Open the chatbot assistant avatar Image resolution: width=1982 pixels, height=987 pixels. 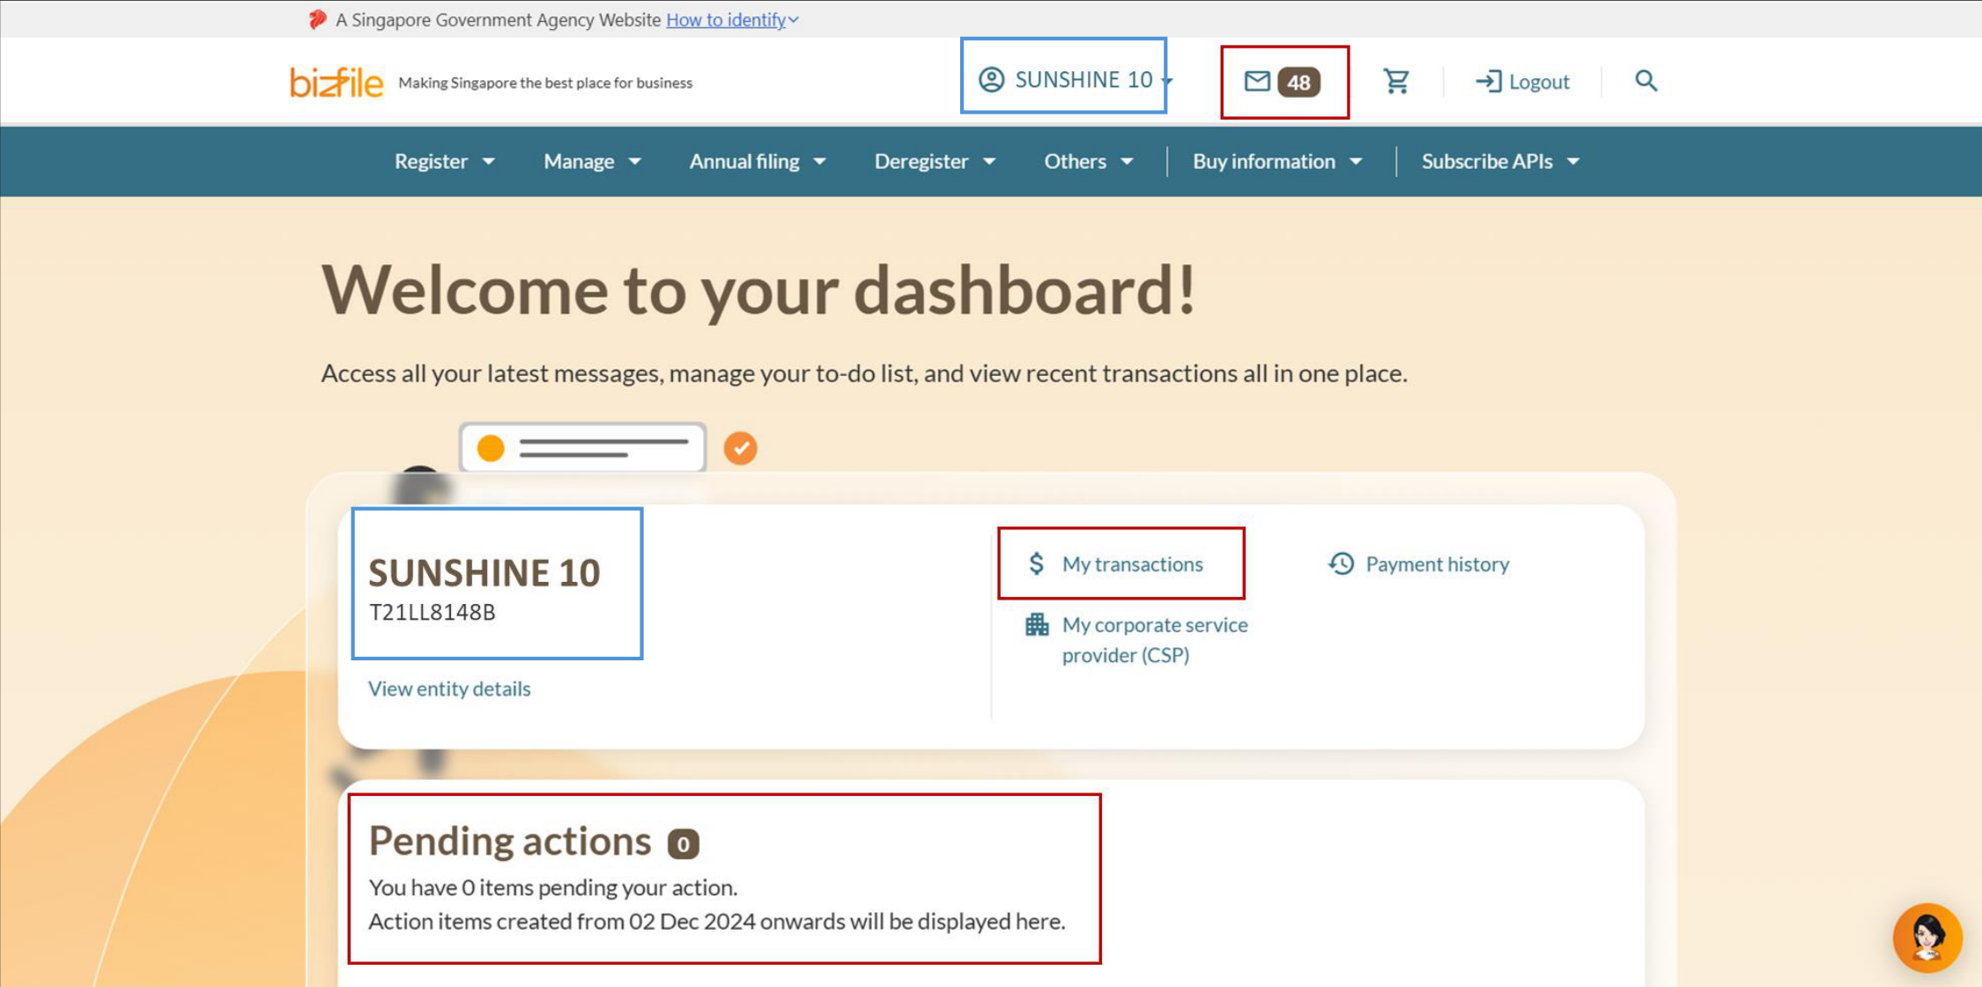pos(1927,938)
